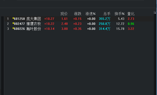Image resolution: width=157 pixels, height=95 pixels.
Task: Click row number 2
Action: pos(8,24)
